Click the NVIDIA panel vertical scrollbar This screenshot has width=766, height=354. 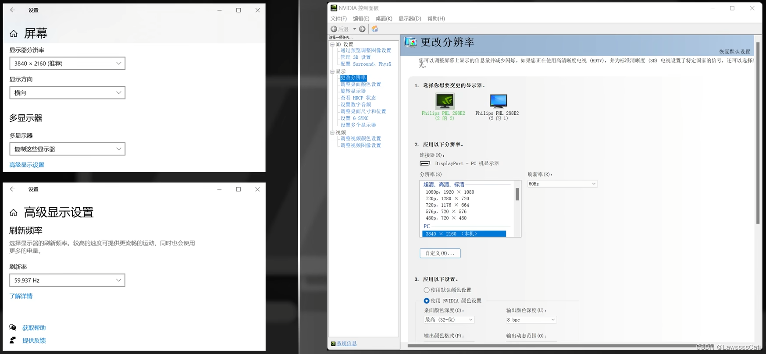[x=758, y=134]
